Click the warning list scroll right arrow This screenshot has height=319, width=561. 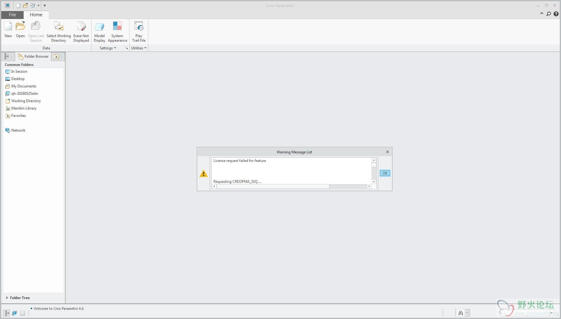[369, 186]
